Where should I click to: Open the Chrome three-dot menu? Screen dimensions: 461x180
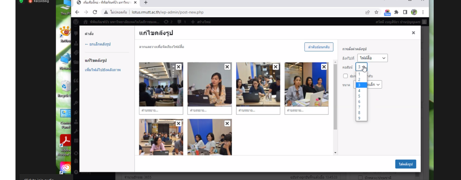coord(423,12)
